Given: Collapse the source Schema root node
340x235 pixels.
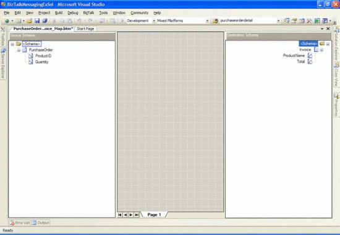Looking at the screenshot, I should [x=12, y=44].
